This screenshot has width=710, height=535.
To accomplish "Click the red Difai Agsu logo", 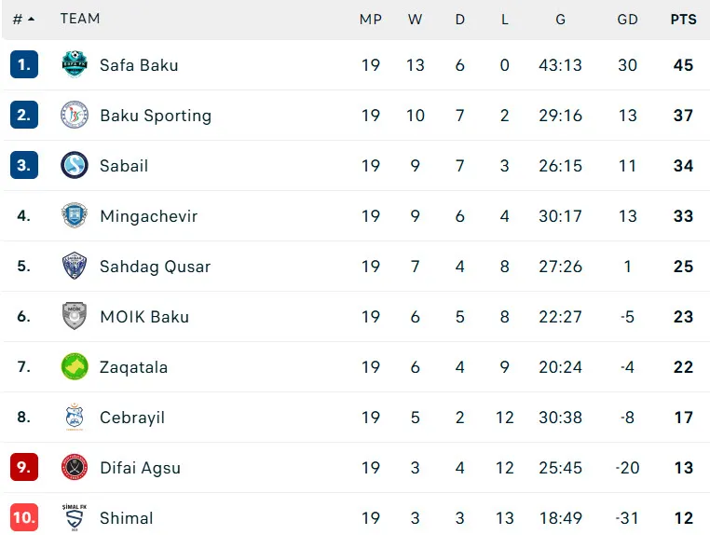I will tap(75, 467).
